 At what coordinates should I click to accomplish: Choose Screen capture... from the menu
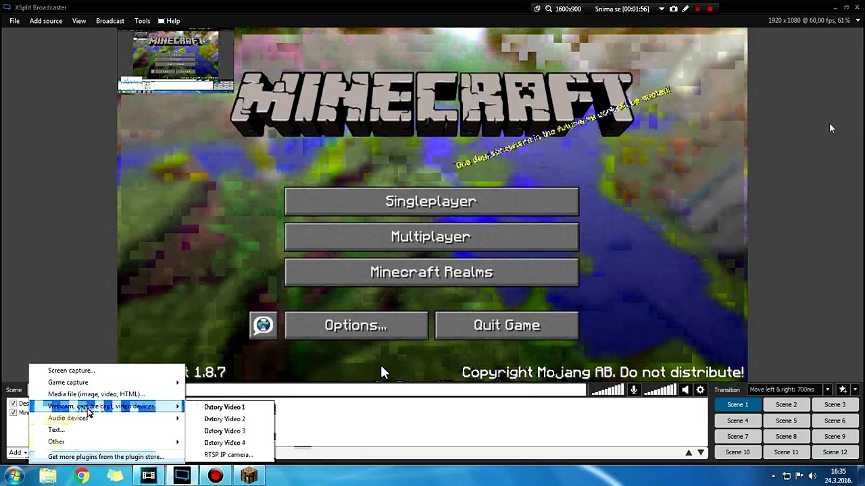[106, 371]
